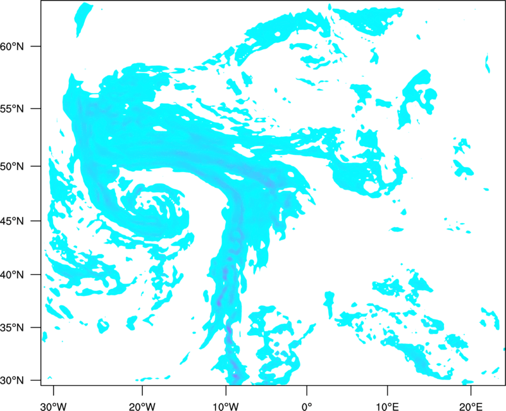
Task: Click the 10°W longitude label
Action: (226, 407)
